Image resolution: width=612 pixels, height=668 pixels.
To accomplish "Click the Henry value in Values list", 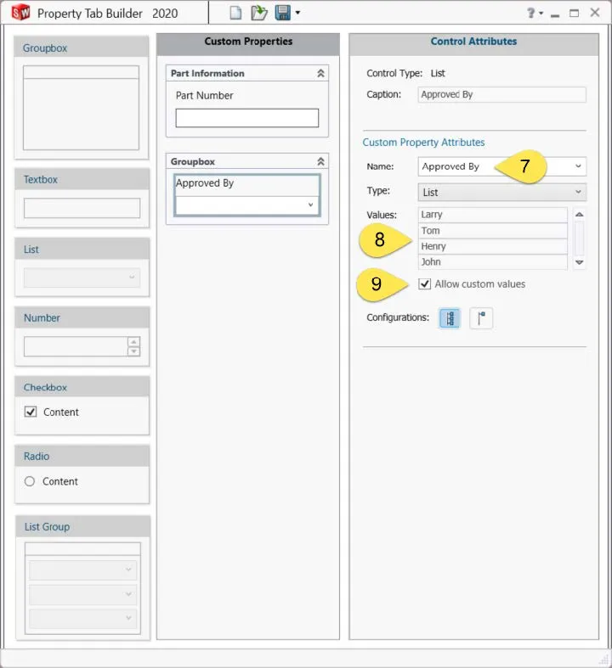I will tap(492, 246).
